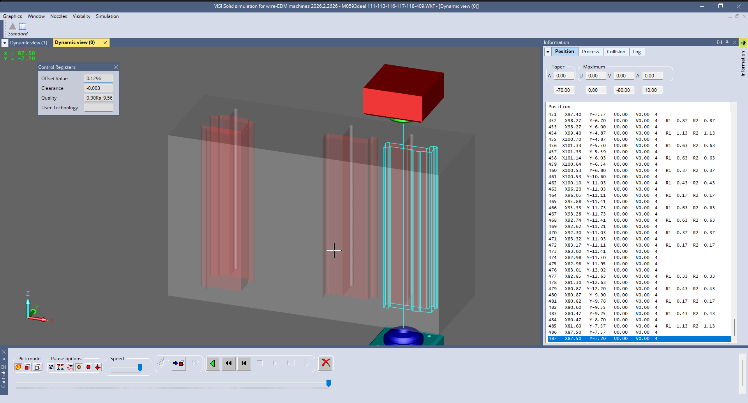Screen dimensions: 748x403
Task: Click the green Information side tab icon
Action: [743, 42]
